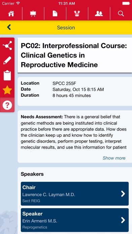Open Chair Lawrence C. Layman details chevron
Image resolution: width=132 pixels, height=234 pixels.
[123, 194]
